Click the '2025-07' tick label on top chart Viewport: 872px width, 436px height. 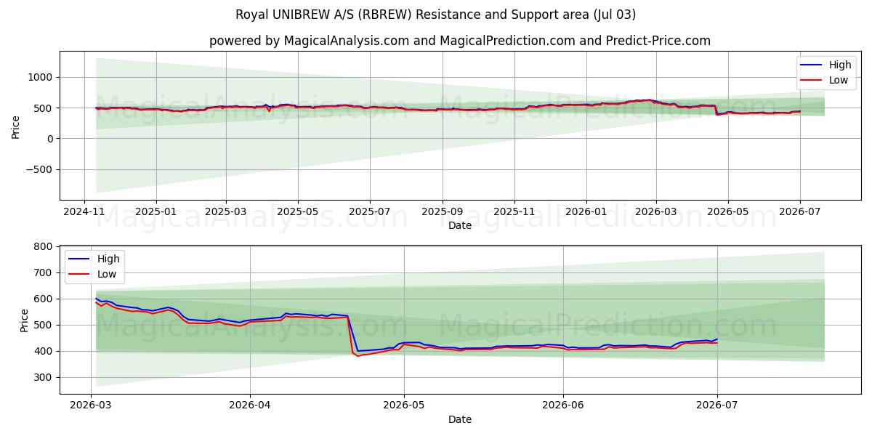[x=369, y=211]
